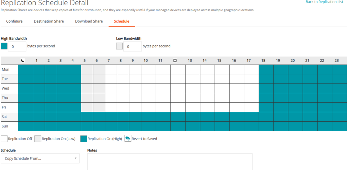Toggle the Monday hour 7 schedule cell
The height and width of the screenshot is (170, 348).
coord(111,69)
